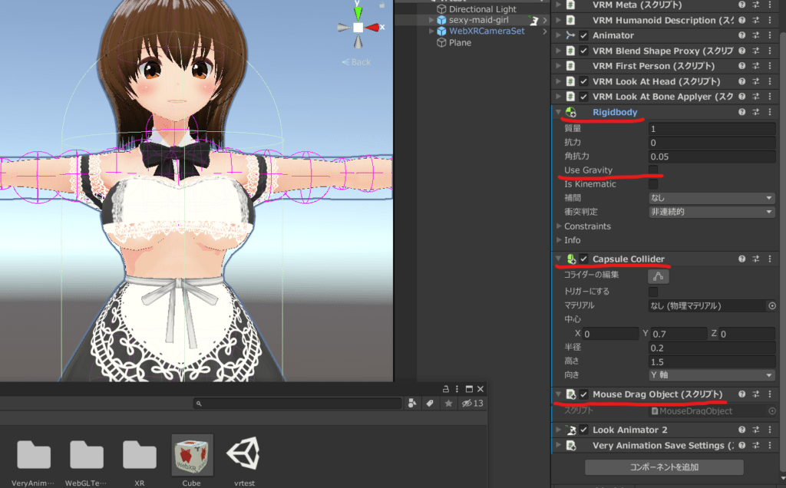Click the Capsule Collider radius (半径) field
This screenshot has height=488, width=786.
(x=711, y=348)
